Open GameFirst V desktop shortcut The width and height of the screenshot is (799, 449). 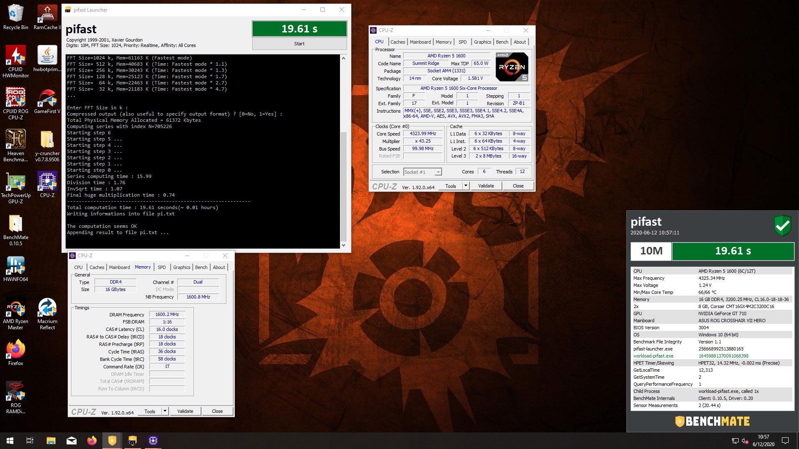(x=47, y=101)
